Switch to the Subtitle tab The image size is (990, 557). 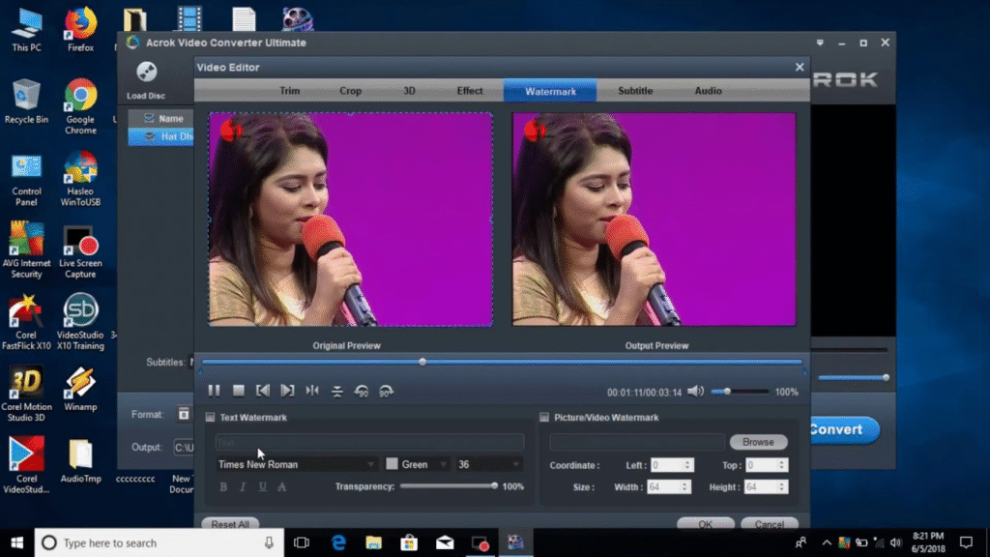pos(635,91)
